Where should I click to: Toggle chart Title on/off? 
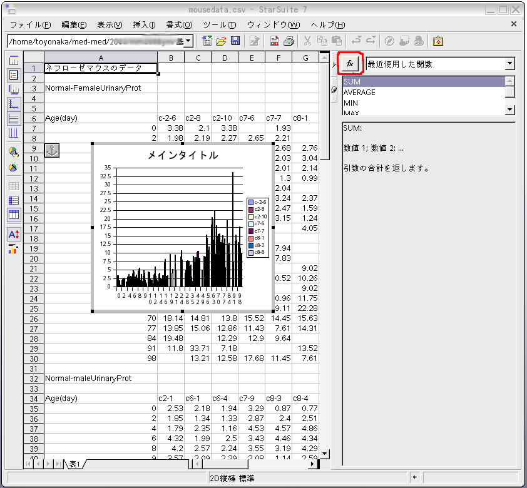coord(14,61)
